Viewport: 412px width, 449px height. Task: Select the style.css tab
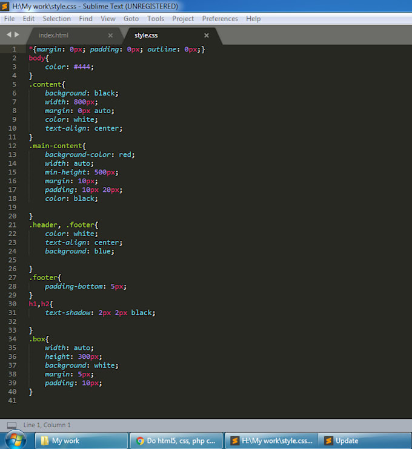click(x=146, y=36)
